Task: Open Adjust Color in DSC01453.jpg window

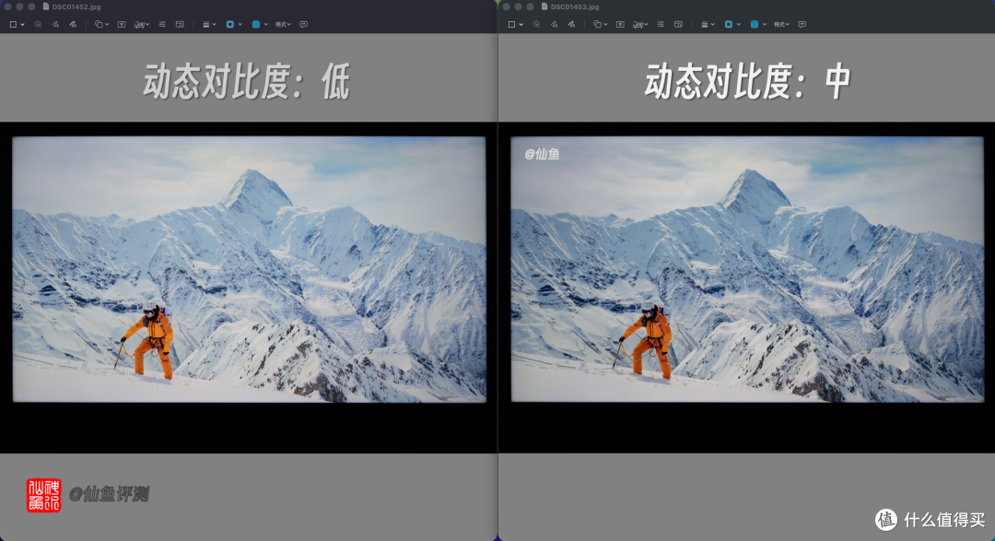Action: click(x=661, y=24)
